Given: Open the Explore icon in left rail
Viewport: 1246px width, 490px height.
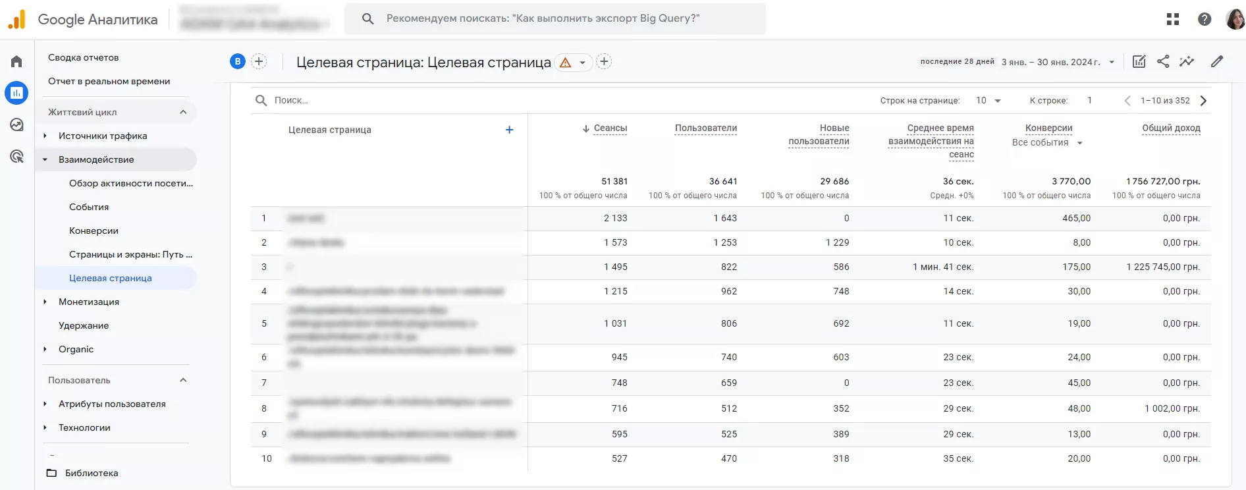Looking at the screenshot, I should (16, 124).
